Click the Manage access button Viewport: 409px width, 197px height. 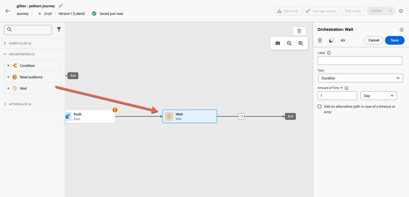321,11
